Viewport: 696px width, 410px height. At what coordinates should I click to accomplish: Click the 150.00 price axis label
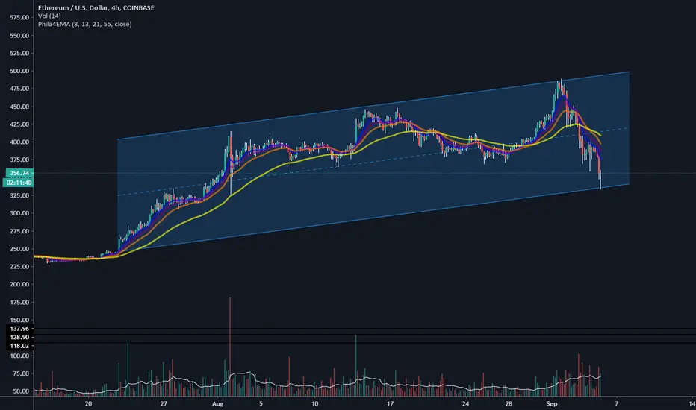tap(19, 320)
